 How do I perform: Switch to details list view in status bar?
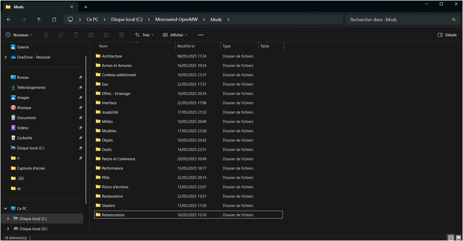coord(451,238)
